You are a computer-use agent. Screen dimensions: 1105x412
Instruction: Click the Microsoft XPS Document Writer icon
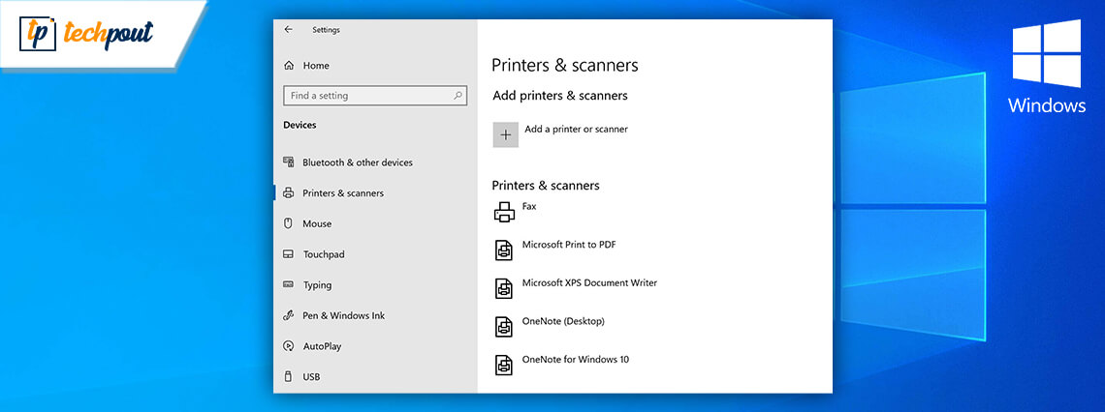pyautogui.click(x=504, y=288)
